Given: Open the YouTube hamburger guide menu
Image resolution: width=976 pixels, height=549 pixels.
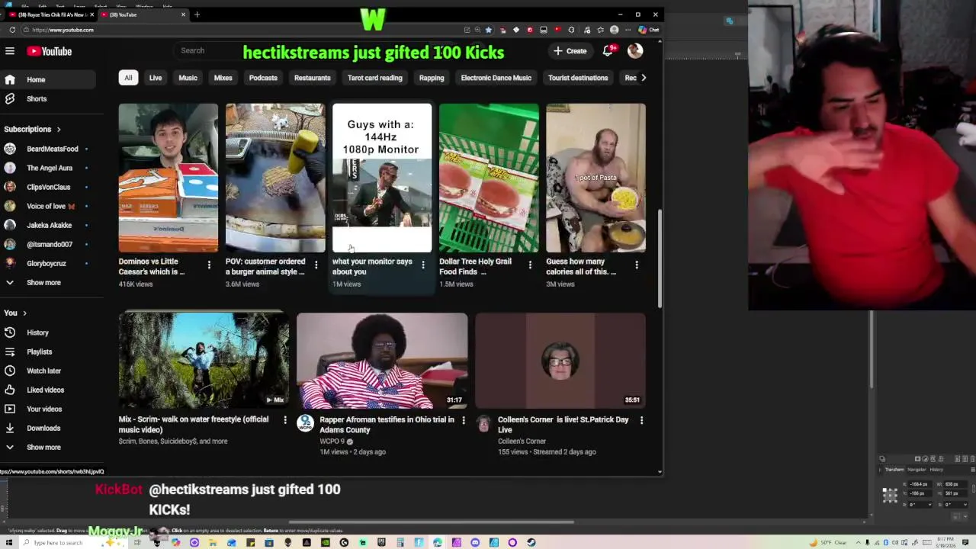Looking at the screenshot, I should tap(10, 51).
